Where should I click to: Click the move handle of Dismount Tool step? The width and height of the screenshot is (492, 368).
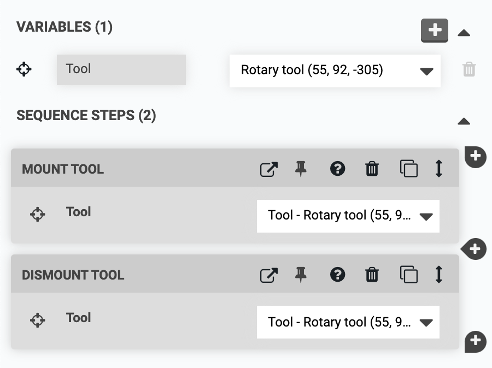(439, 275)
